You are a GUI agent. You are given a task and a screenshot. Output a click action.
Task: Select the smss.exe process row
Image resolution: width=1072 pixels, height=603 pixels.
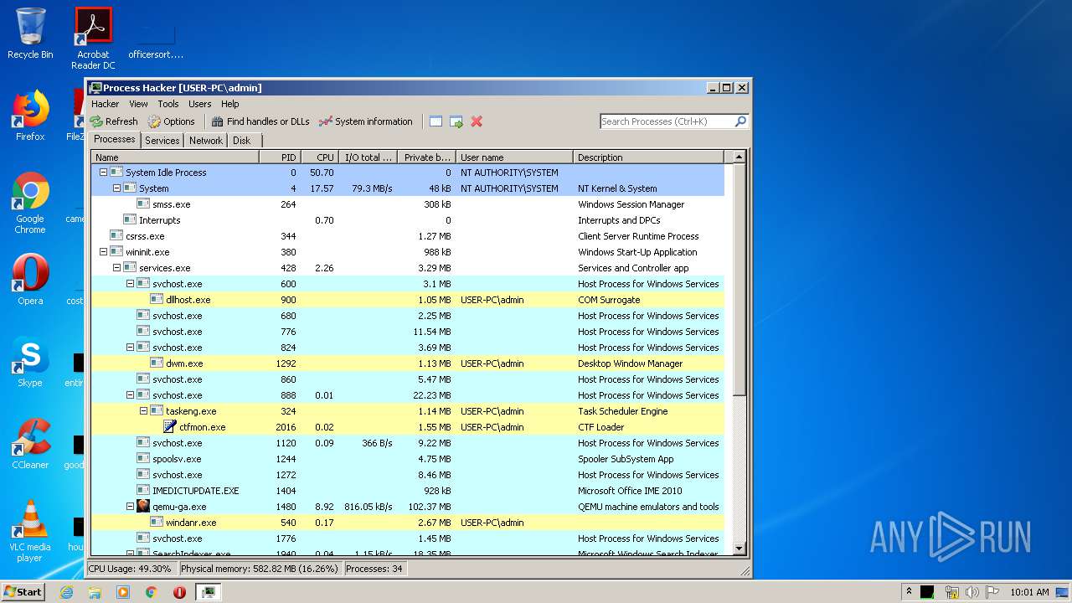408,204
